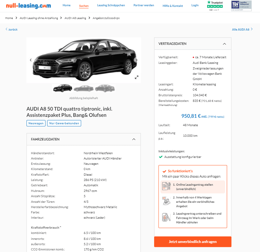Open Leasing Schnäppchen in the navigation
This screenshot has width=260, height=252.
pyautogui.click(x=111, y=5)
